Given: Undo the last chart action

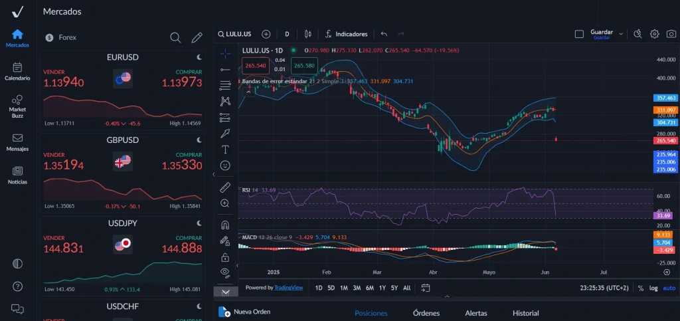Looking at the screenshot, I should coord(384,34).
